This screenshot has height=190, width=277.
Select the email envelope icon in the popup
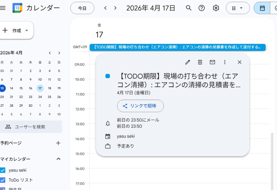tap(212, 62)
